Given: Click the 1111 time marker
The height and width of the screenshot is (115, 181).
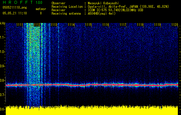Looking at the screenshot, I should 20,25.
